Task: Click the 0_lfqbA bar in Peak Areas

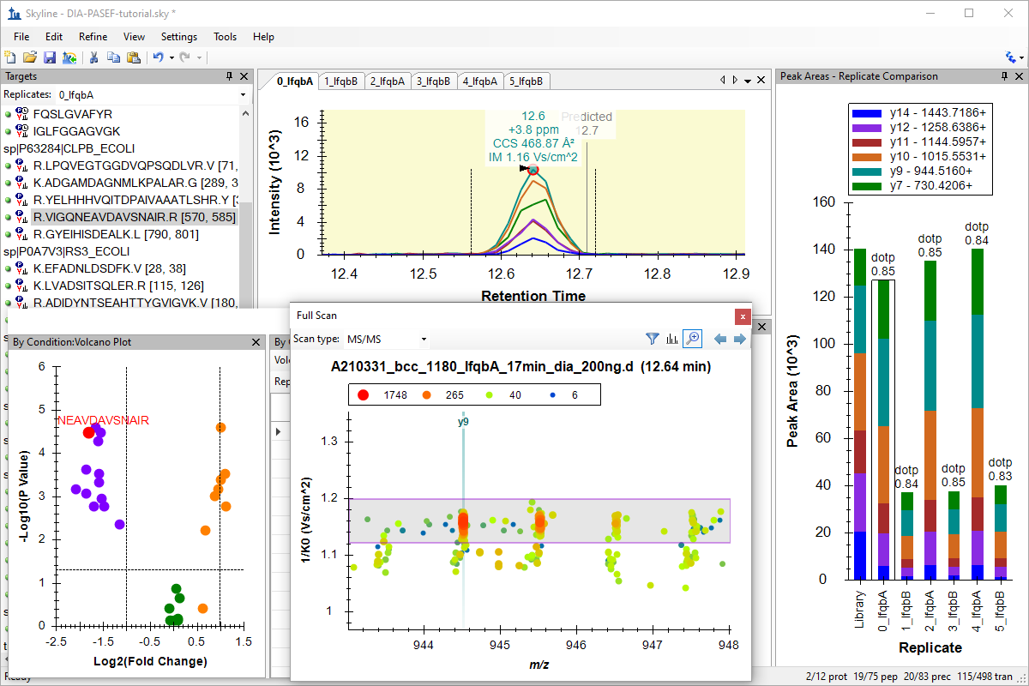Action: coord(882,430)
